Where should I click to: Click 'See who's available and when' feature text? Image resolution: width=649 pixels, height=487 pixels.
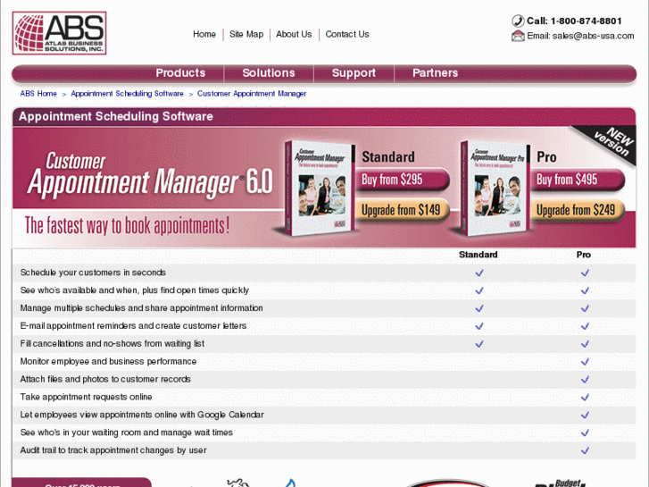135,290
